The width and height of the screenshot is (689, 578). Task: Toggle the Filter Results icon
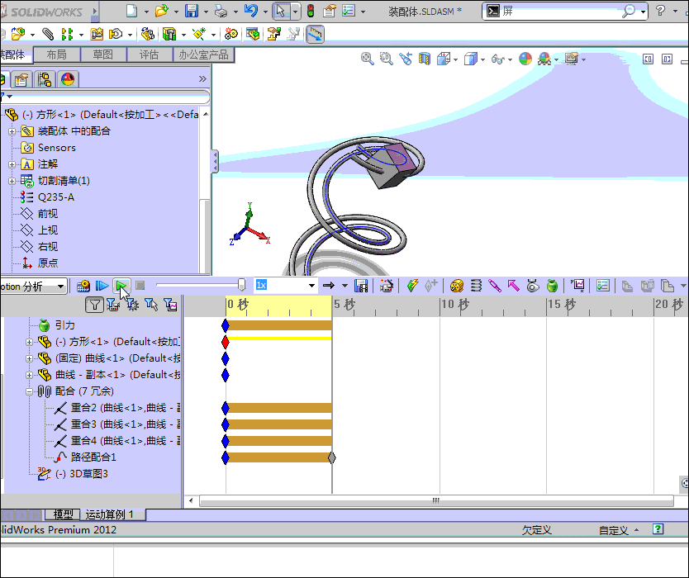tap(170, 305)
